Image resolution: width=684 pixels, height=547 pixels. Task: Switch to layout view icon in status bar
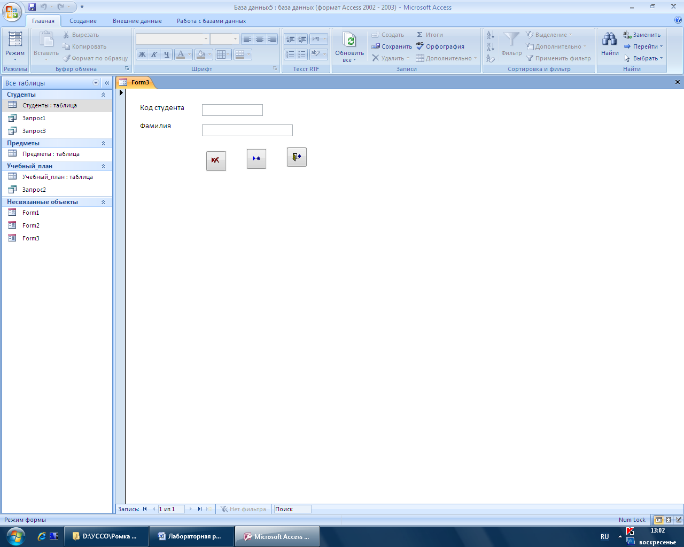[669, 520]
